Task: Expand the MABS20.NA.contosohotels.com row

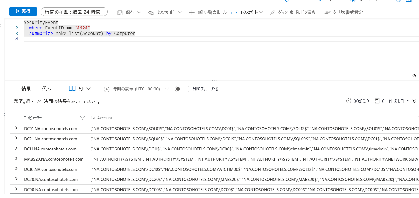Action: coord(16,158)
